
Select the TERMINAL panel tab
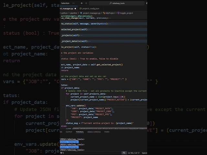point(80,132)
